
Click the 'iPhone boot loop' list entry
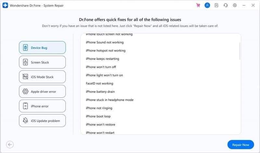point(99,116)
